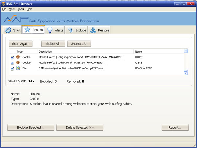
Task: Click the Scan Again button
Action: [20, 44]
